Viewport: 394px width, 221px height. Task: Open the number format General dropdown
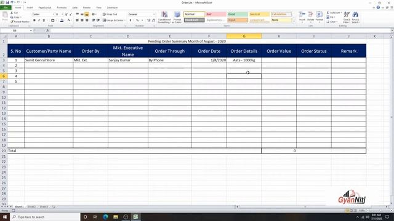tap(154, 14)
